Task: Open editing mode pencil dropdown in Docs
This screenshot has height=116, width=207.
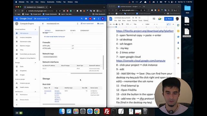Action: pyautogui.click(x=169, y=24)
